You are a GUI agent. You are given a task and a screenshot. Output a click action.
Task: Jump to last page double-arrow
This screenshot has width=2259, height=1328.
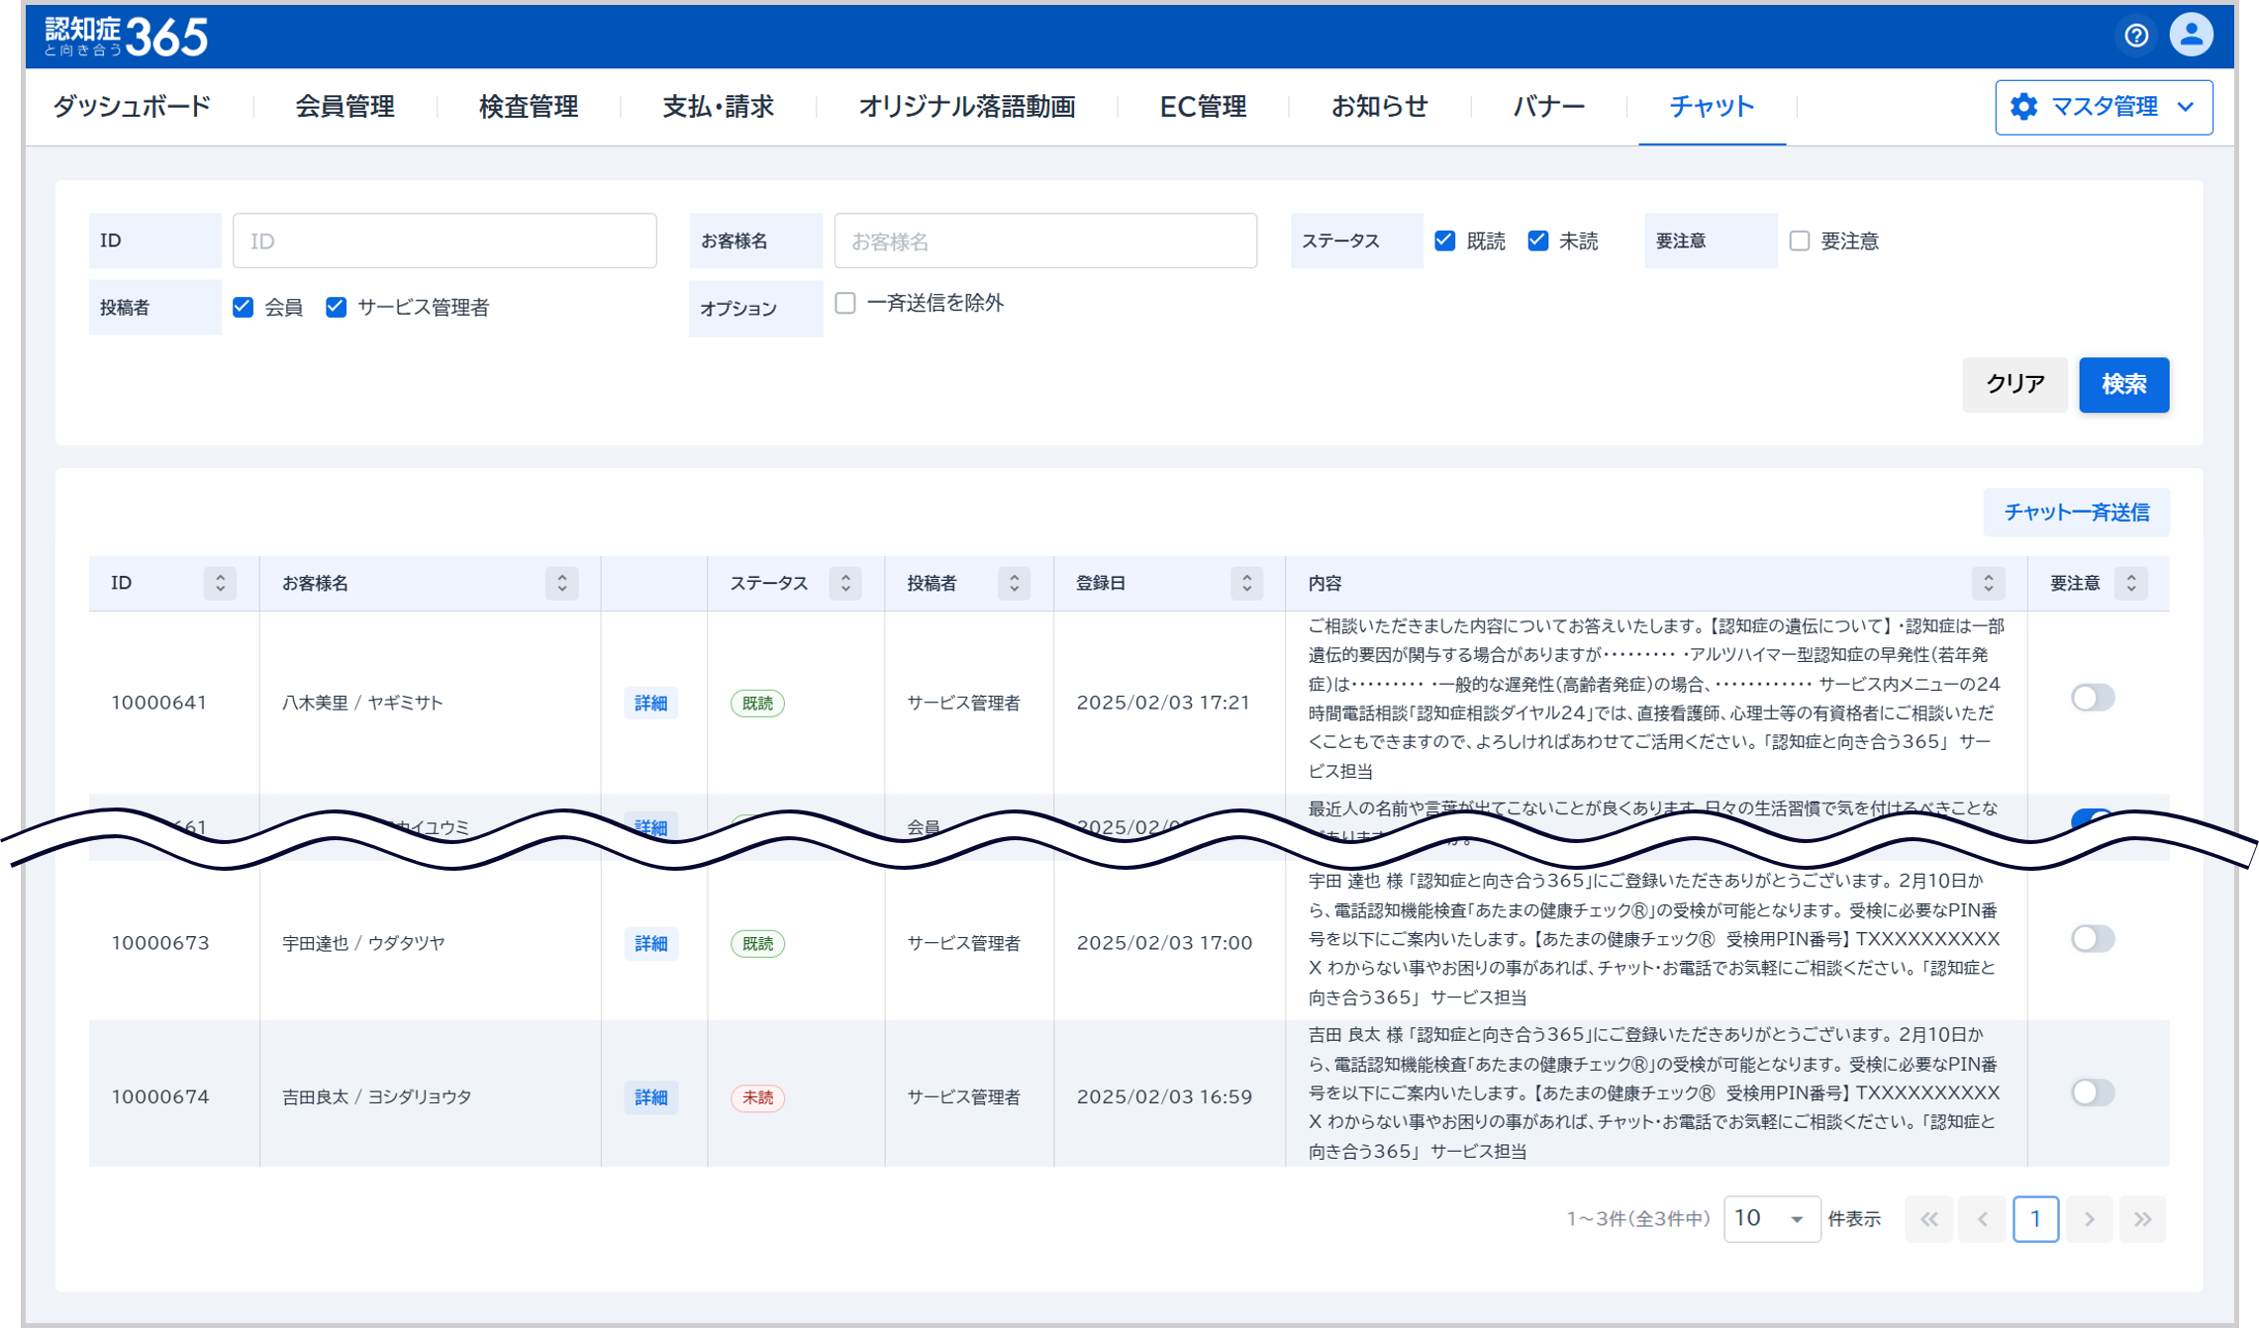(2142, 1219)
